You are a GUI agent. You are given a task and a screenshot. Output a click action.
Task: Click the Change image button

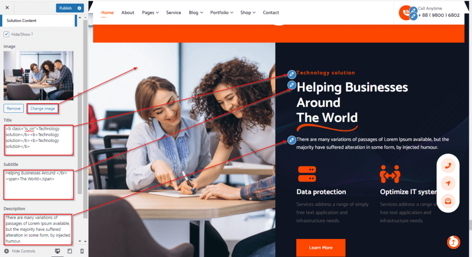(x=42, y=109)
